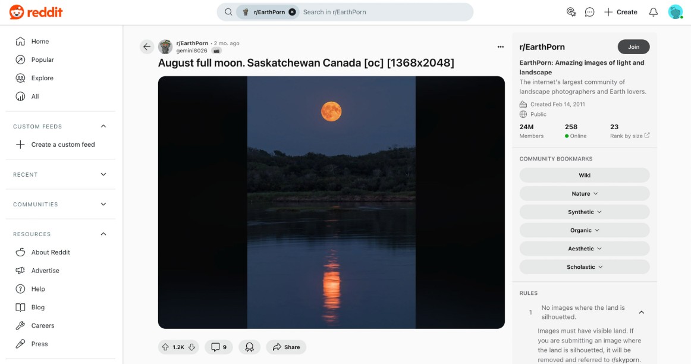Go back using the back arrow button
This screenshot has width=691, height=364.
[147, 47]
